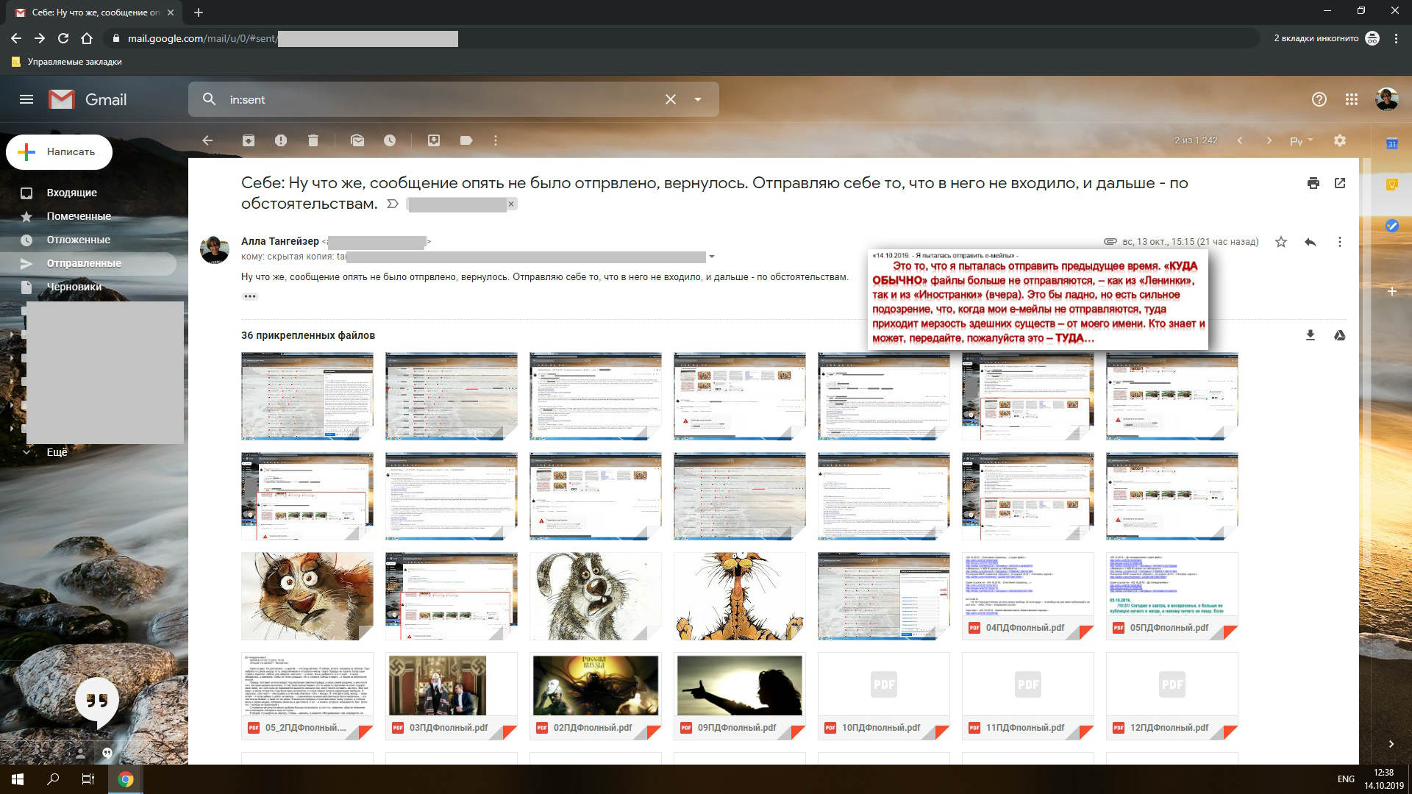Open Gmail settings gear

[x=1340, y=140]
